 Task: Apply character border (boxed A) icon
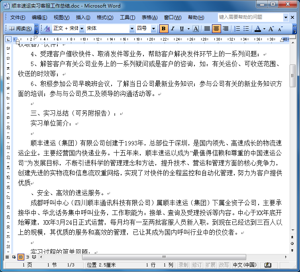pos(196,29)
